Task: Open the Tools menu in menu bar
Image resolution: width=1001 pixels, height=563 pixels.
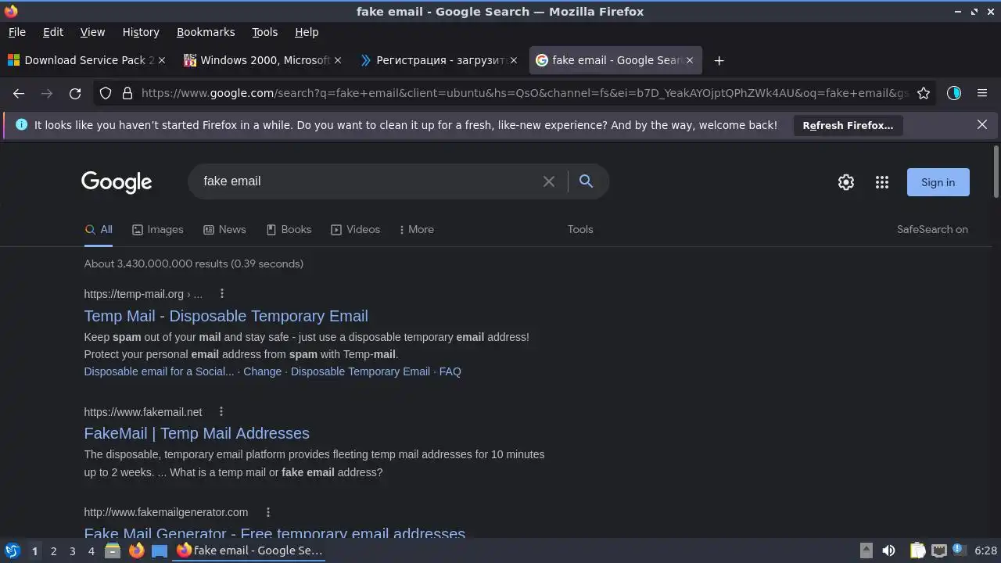Action: point(264,32)
